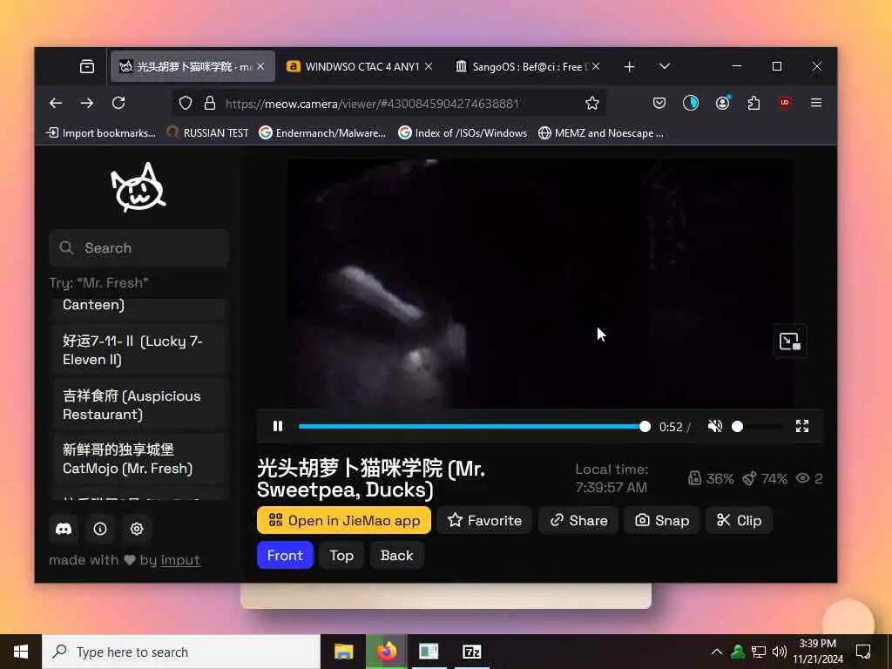
Task: Open the info icon in sidebar
Action: coord(100,529)
